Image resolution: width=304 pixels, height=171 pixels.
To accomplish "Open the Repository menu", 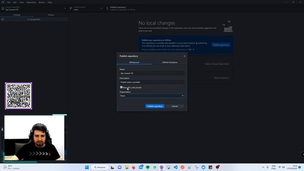I will tap(31, 2).
